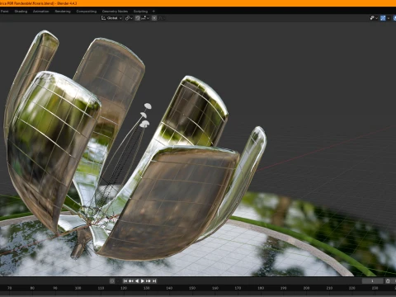The width and height of the screenshot is (396, 297).
Task: Open the Scripting workspace tab
Action: pos(140,12)
